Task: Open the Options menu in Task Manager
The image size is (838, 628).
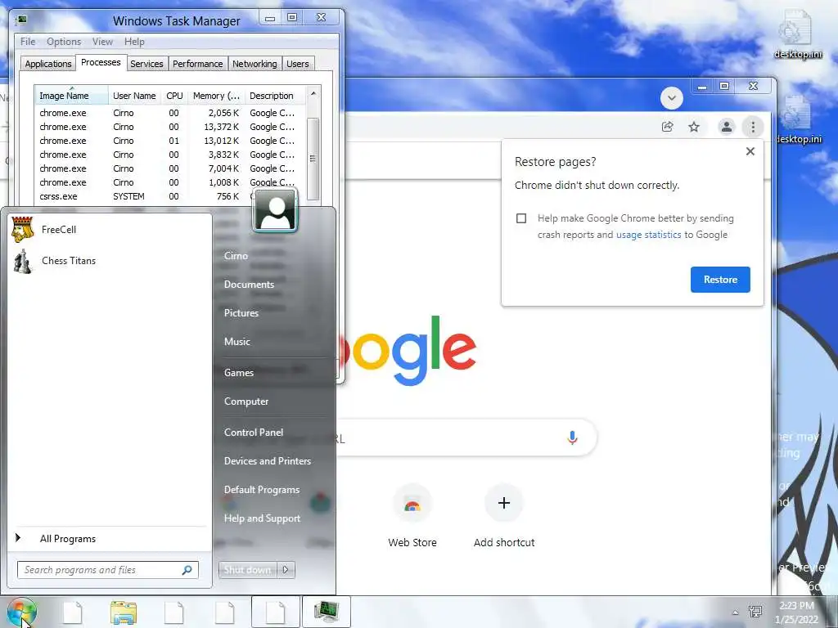Action: tap(64, 41)
